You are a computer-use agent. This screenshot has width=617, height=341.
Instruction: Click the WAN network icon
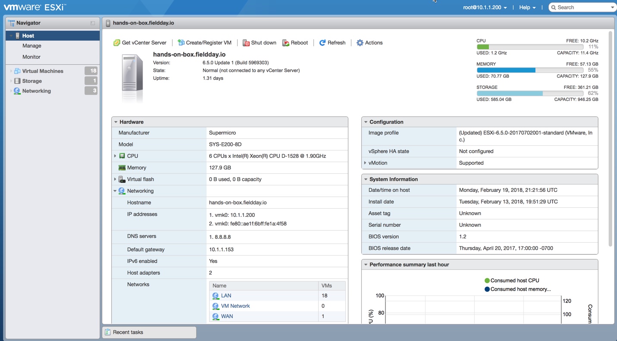(216, 316)
